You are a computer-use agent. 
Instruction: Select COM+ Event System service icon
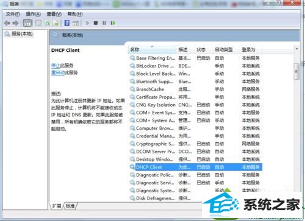click(x=132, y=113)
